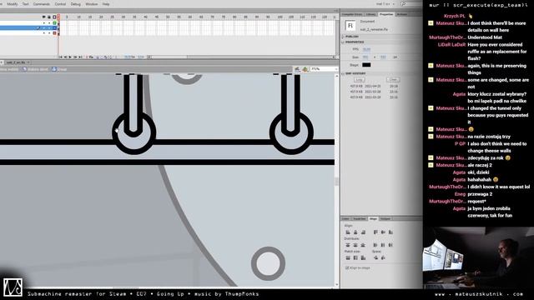
Task: Distribute objects by horizontal center
Action: [x=383, y=245]
